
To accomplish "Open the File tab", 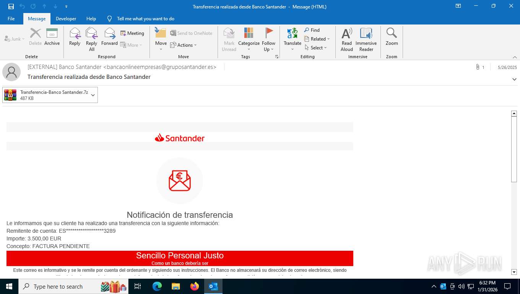I will 11,18.
